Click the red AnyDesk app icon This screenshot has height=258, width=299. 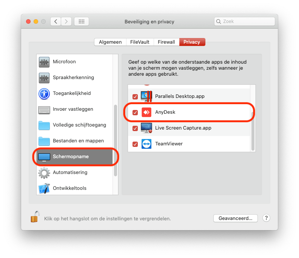tap(146, 112)
